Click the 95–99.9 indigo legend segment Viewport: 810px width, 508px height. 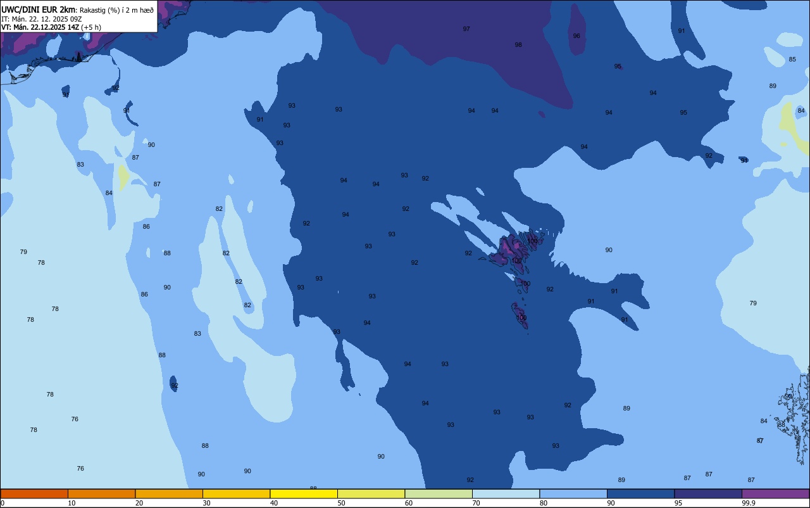point(708,493)
